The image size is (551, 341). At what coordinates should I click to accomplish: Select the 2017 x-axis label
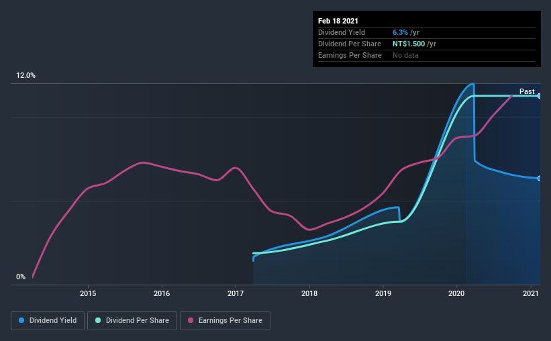(236, 293)
